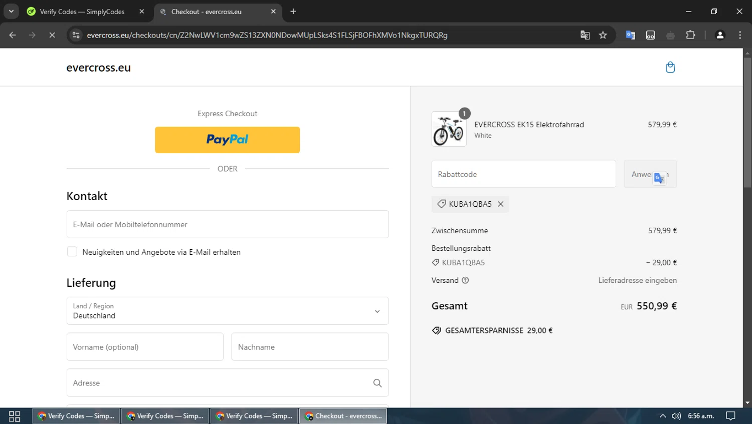Bookmark this page with the star icon
Screen dimensions: 752x424
[603, 35]
